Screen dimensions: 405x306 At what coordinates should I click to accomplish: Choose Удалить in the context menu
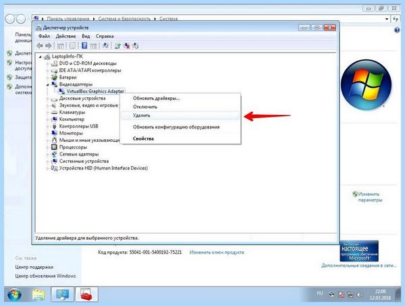[180, 116]
